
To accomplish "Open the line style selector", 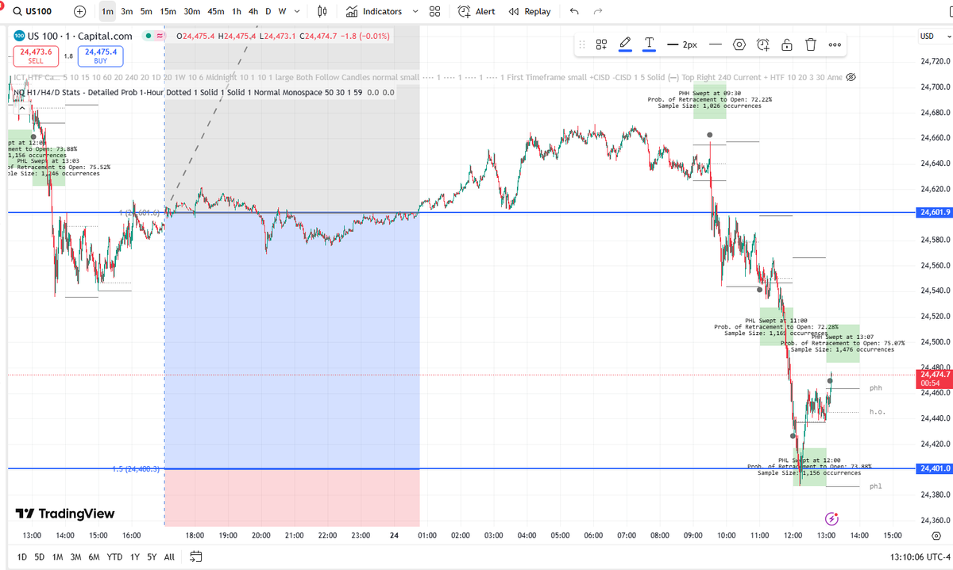I will point(716,44).
